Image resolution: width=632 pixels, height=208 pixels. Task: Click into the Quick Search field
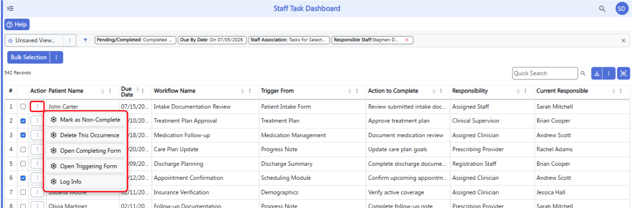pos(545,74)
